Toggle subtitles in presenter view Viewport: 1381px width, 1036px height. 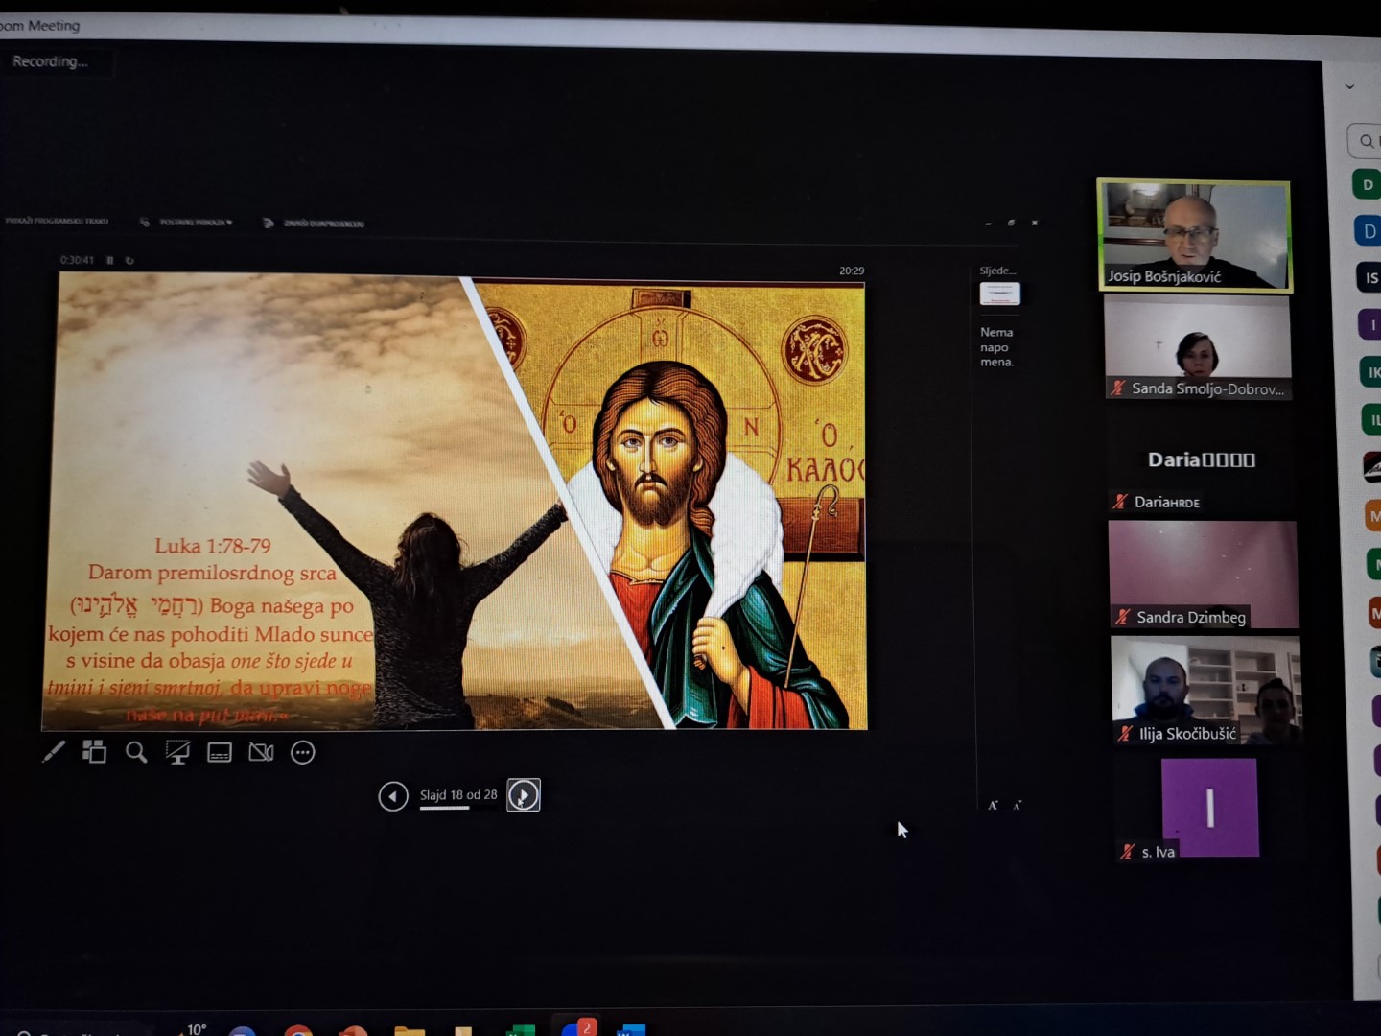220,753
